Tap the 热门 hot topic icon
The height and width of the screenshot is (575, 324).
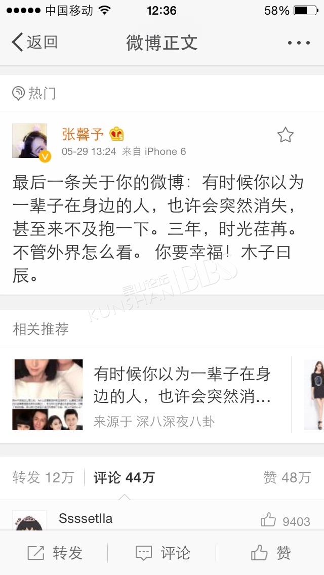[x=18, y=93]
